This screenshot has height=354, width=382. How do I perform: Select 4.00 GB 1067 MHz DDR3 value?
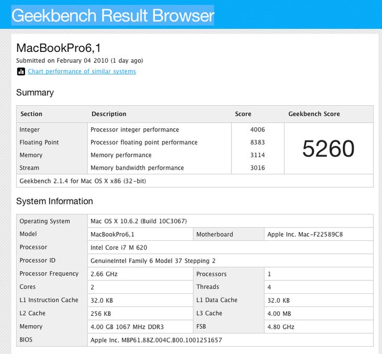click(127, 327)
